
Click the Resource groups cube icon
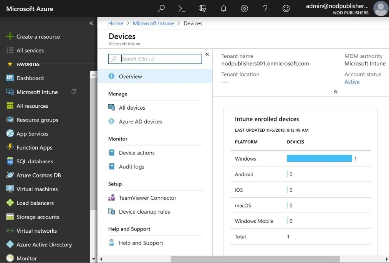pyautogui.click(x=10, y=120)
